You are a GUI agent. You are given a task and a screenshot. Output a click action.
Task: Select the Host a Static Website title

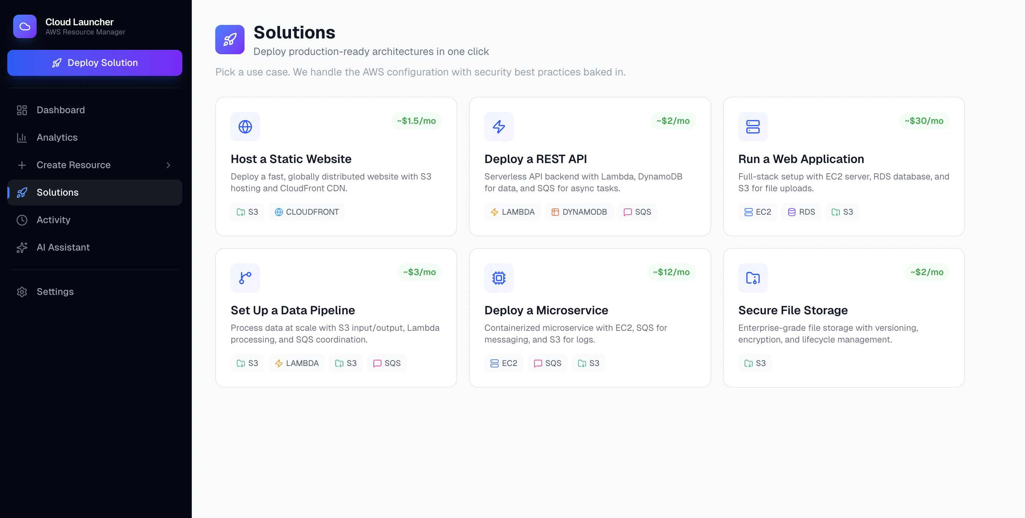click(x=291, y=159)
